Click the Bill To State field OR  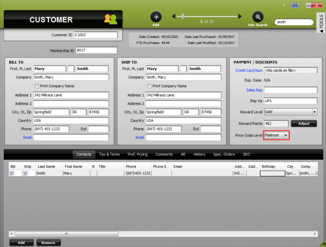79,112
